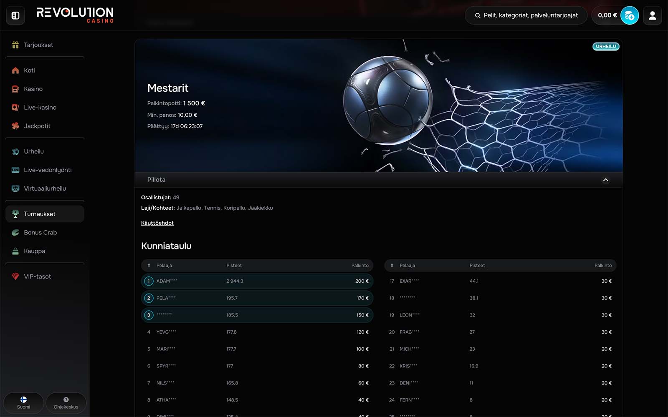
Task: Collapse the sidebar with the panel toggle icon
Action: coord(15,16)
